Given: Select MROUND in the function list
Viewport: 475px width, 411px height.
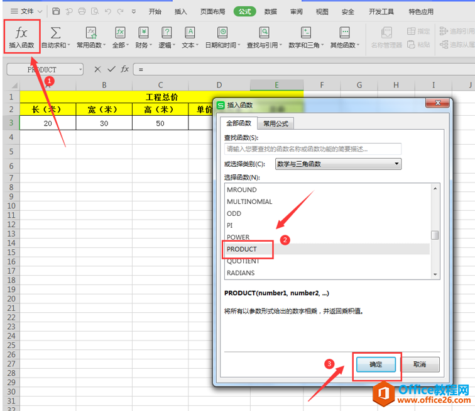Looking at the screenshot, I should 327,189.
